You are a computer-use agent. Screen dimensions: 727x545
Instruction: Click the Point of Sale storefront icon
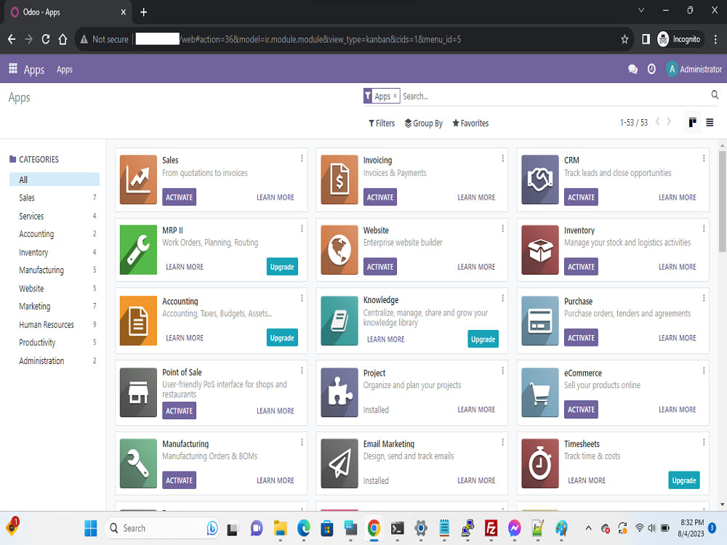click(138, 392)
